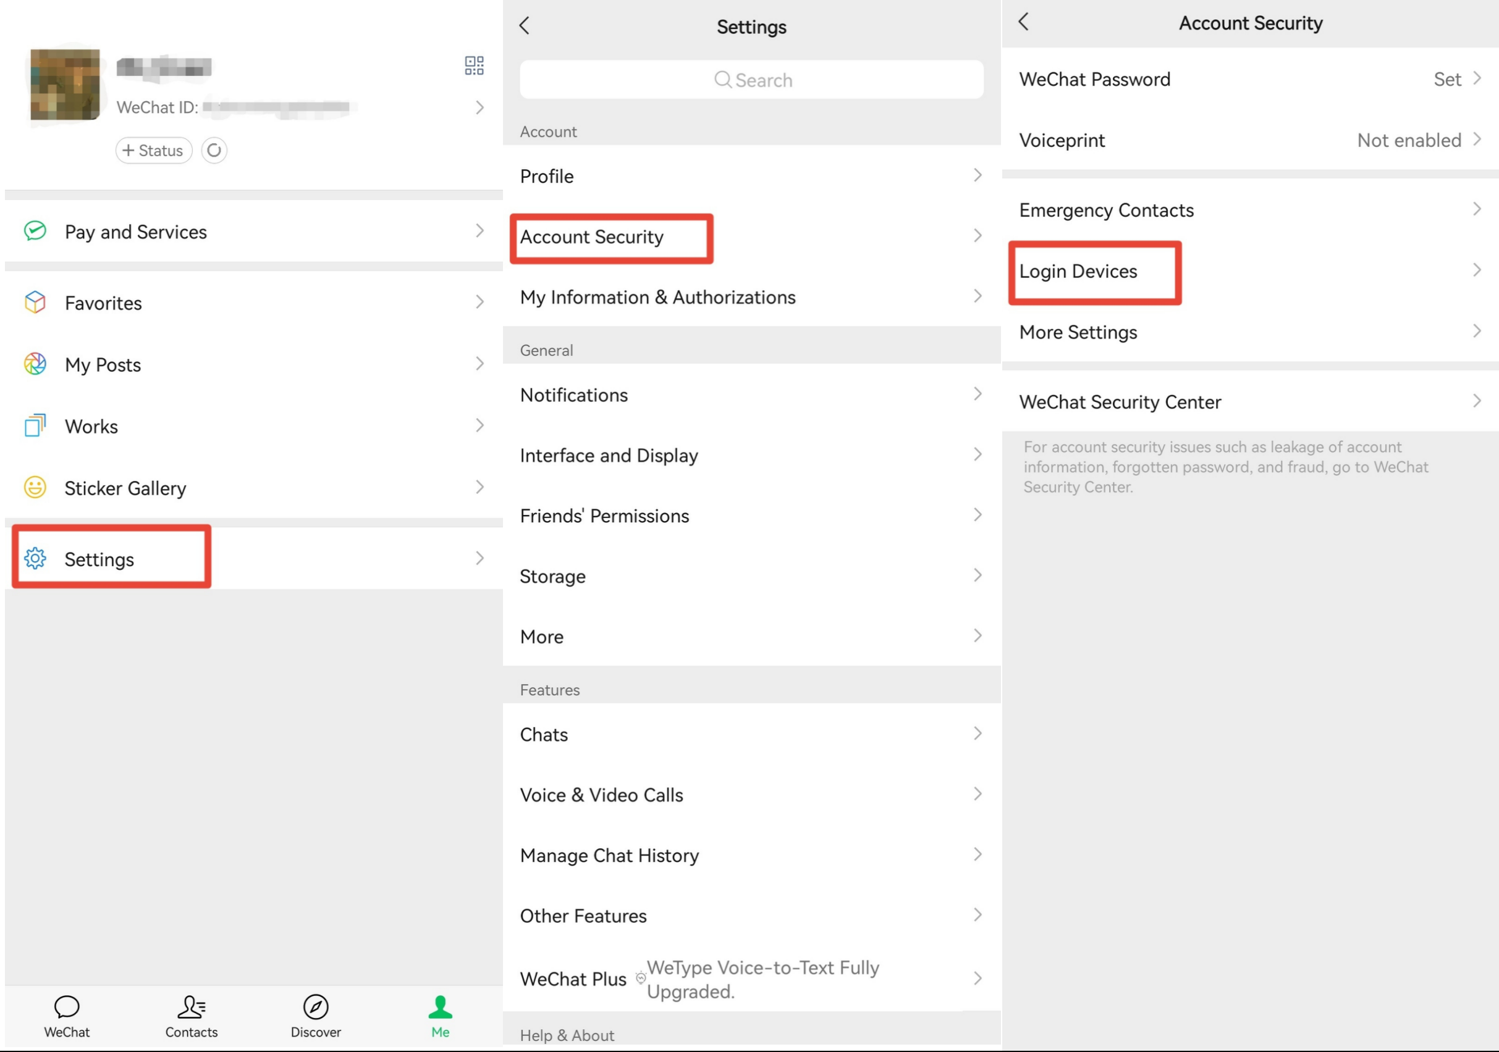
Task: Open Other Features
Action: tap(751, 916)
